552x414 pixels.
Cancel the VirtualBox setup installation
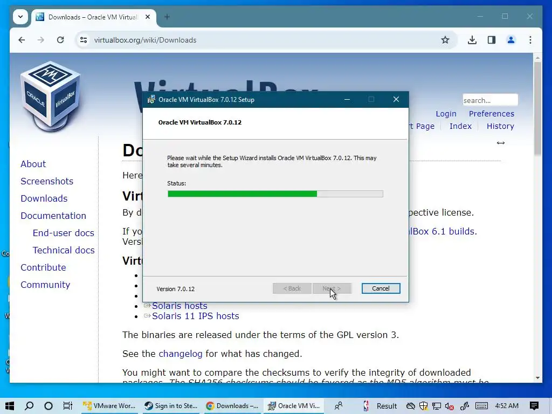pyautogui.click(x=381, y=288)
